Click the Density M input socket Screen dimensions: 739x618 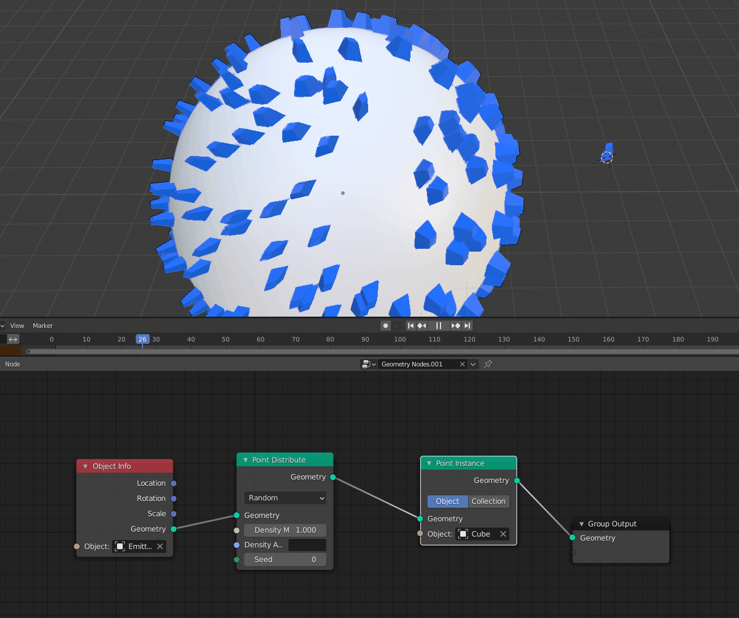pos(237,530)
